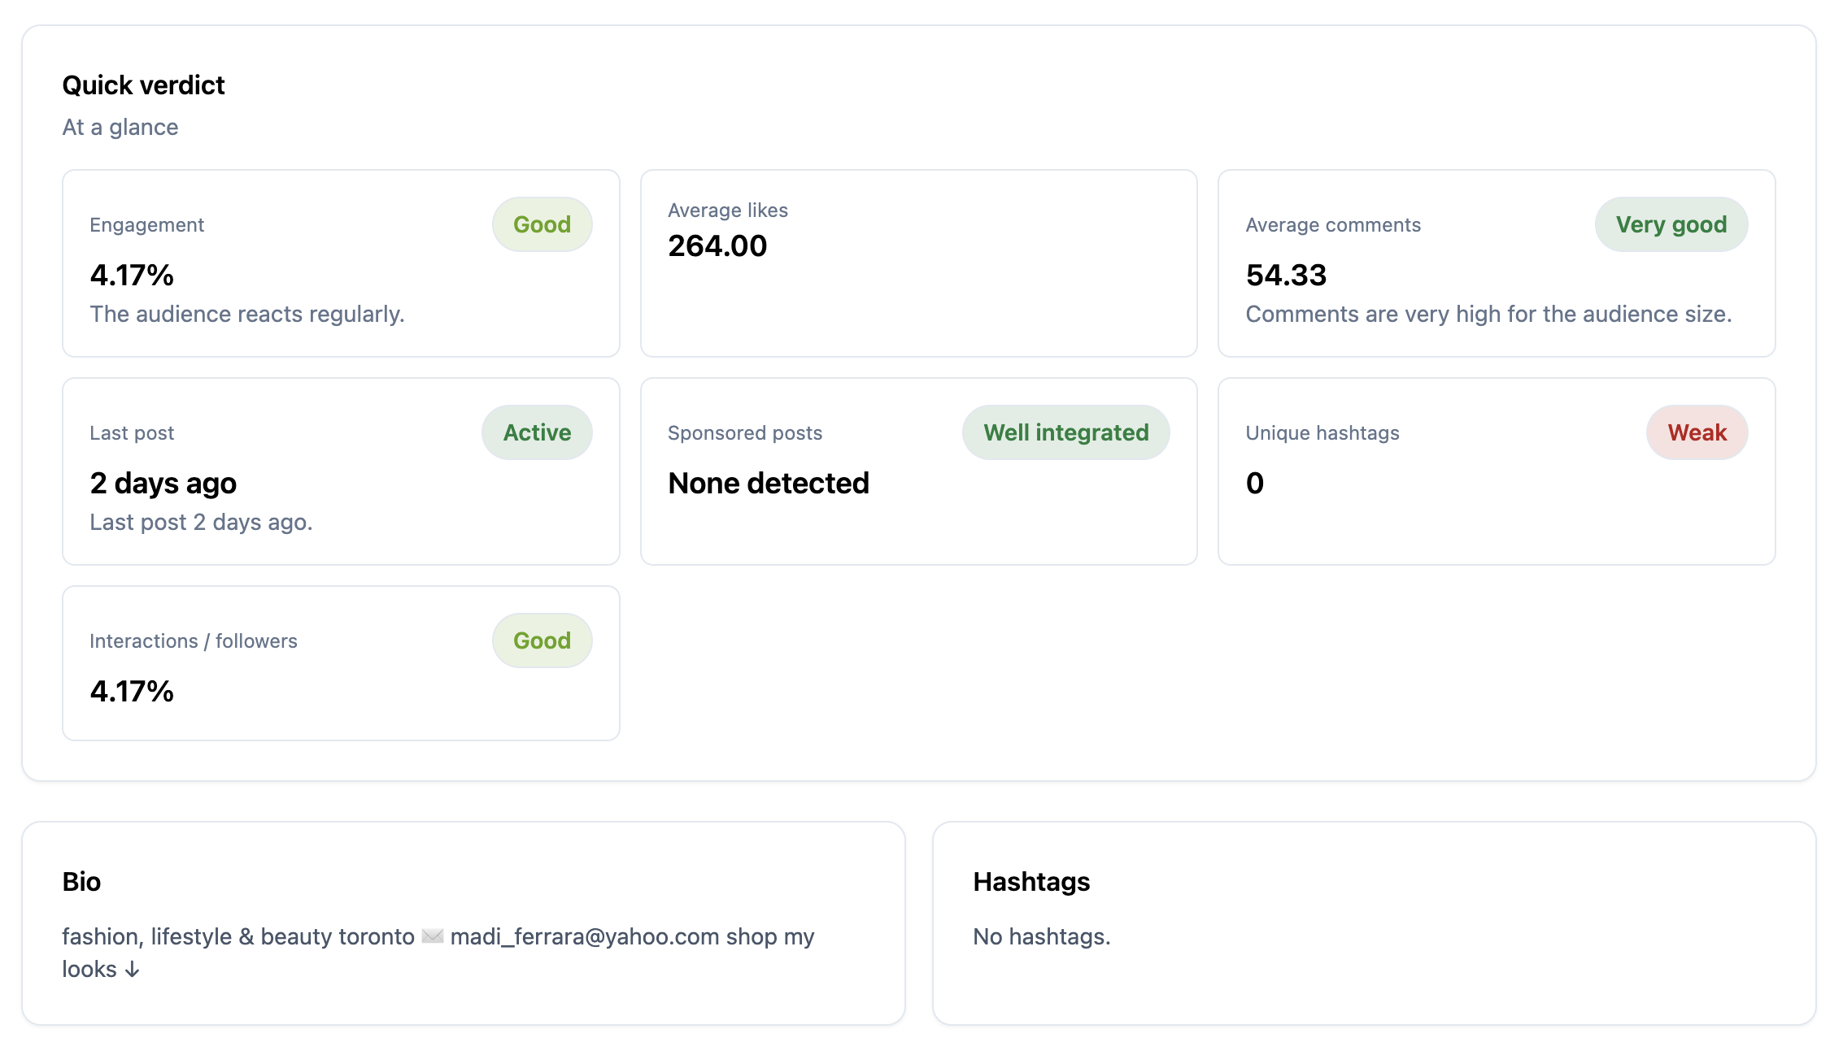Click the red Weak badge
The height and width of the screenshot is (1055, 1830).
(x=1697, y=432)
